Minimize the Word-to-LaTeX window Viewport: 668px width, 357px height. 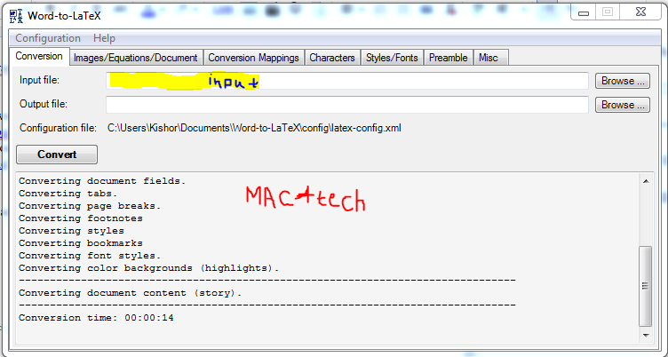tap(584, 12)
